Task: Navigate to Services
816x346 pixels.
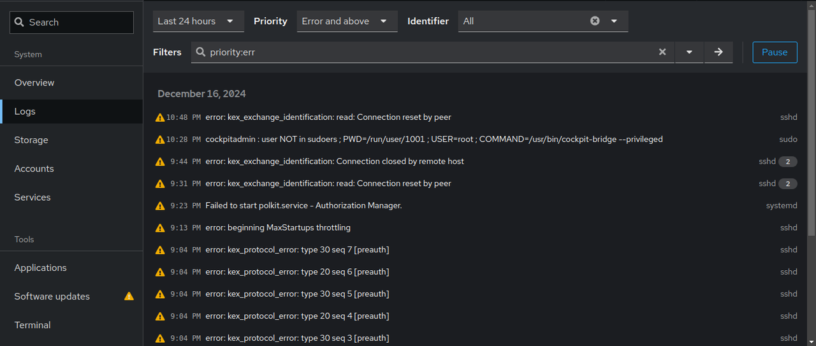Action: [71, 198]
